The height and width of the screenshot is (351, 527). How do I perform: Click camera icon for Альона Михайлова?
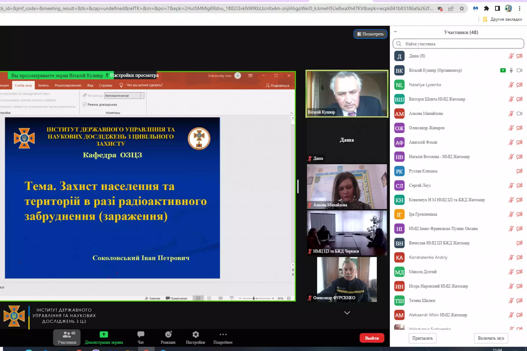click(x=519, y=113)
